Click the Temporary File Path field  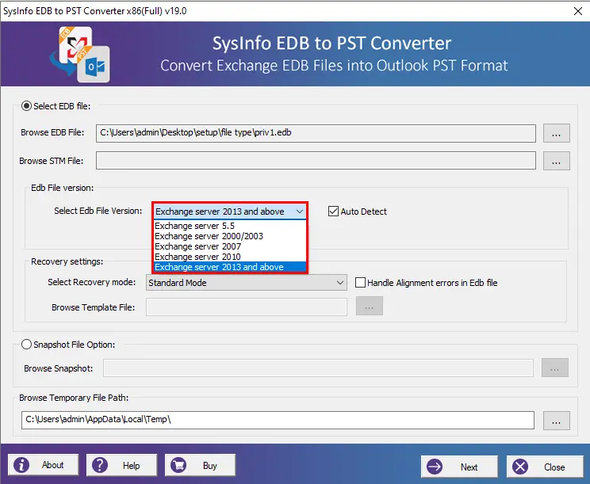coord(278,420)
